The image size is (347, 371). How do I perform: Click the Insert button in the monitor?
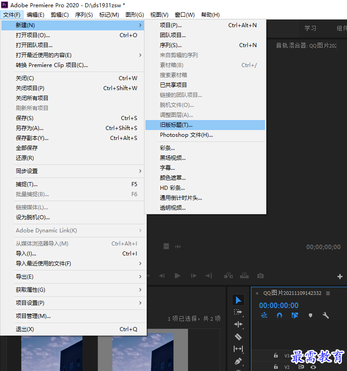click(x=228, y=276)
